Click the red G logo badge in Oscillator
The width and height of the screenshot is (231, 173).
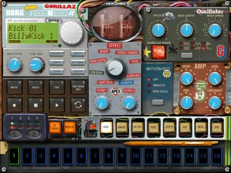click(x=221, y=51)
